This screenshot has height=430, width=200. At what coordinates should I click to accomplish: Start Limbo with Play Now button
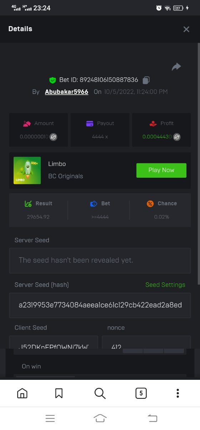pos(161,170)
